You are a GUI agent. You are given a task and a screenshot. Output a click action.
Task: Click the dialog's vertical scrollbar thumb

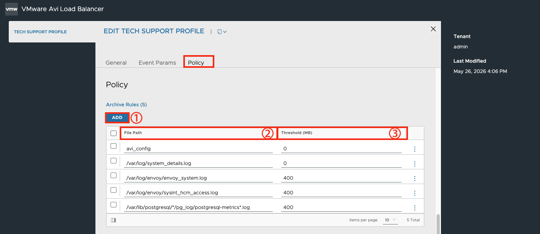coord(438,224)
